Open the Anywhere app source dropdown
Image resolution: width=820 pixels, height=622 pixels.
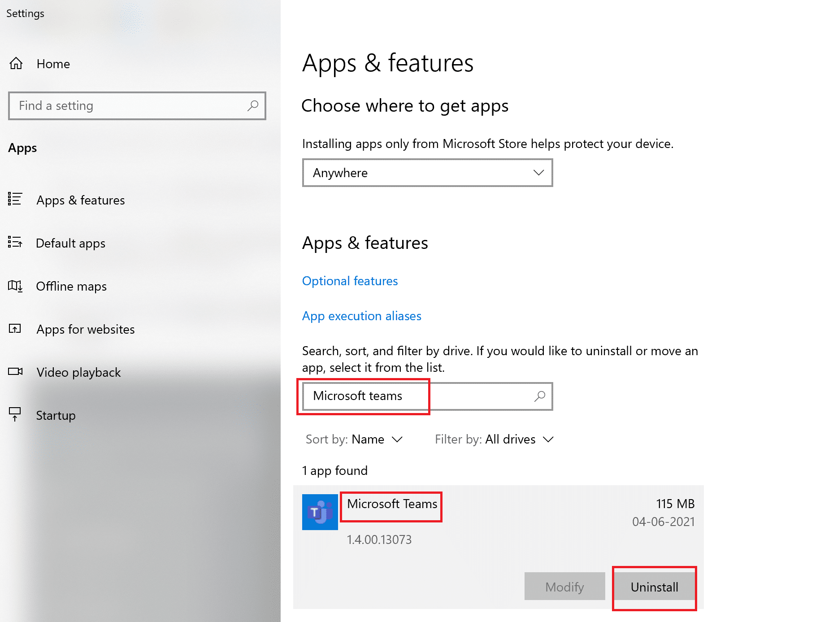tap(427, 173)
